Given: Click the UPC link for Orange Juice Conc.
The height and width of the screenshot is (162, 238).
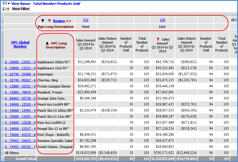Looking at the screenshot, I should click(x=20, y=98).
